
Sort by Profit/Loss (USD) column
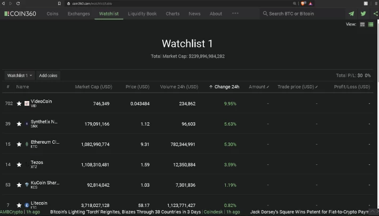point(352,87)
